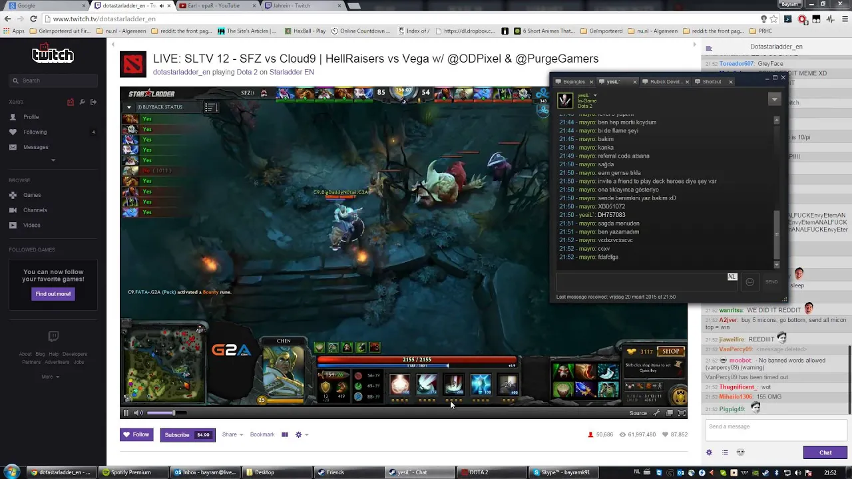852x479 pixels.
Task: Switch to the Earl - epaR YouTube tab
Action: click(x=218, y=5)
